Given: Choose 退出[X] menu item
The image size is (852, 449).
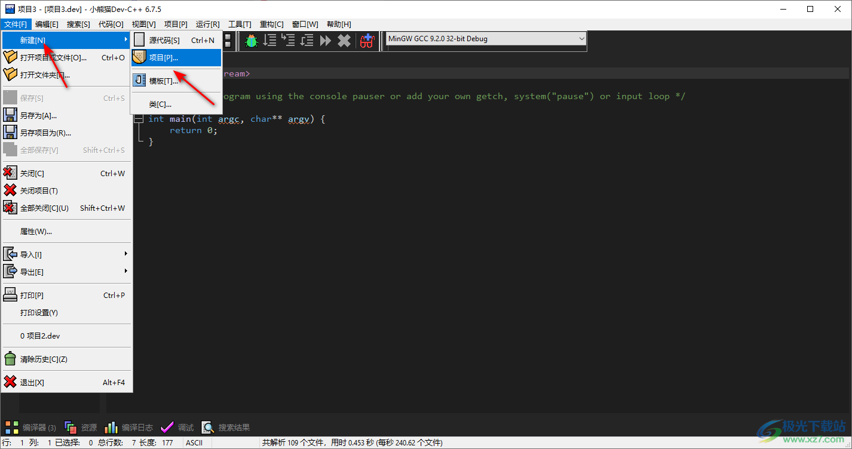Looking at the screenshot, I should 66,382.
